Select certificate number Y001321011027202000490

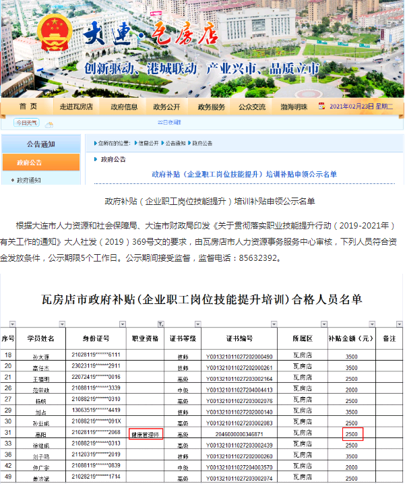(x=239, y=357)
